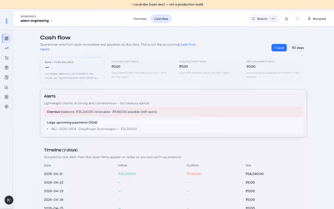Viewport: 334px width, 209px height.
Task: Click the Inflow column header
Action: click(x=123, y=165)
